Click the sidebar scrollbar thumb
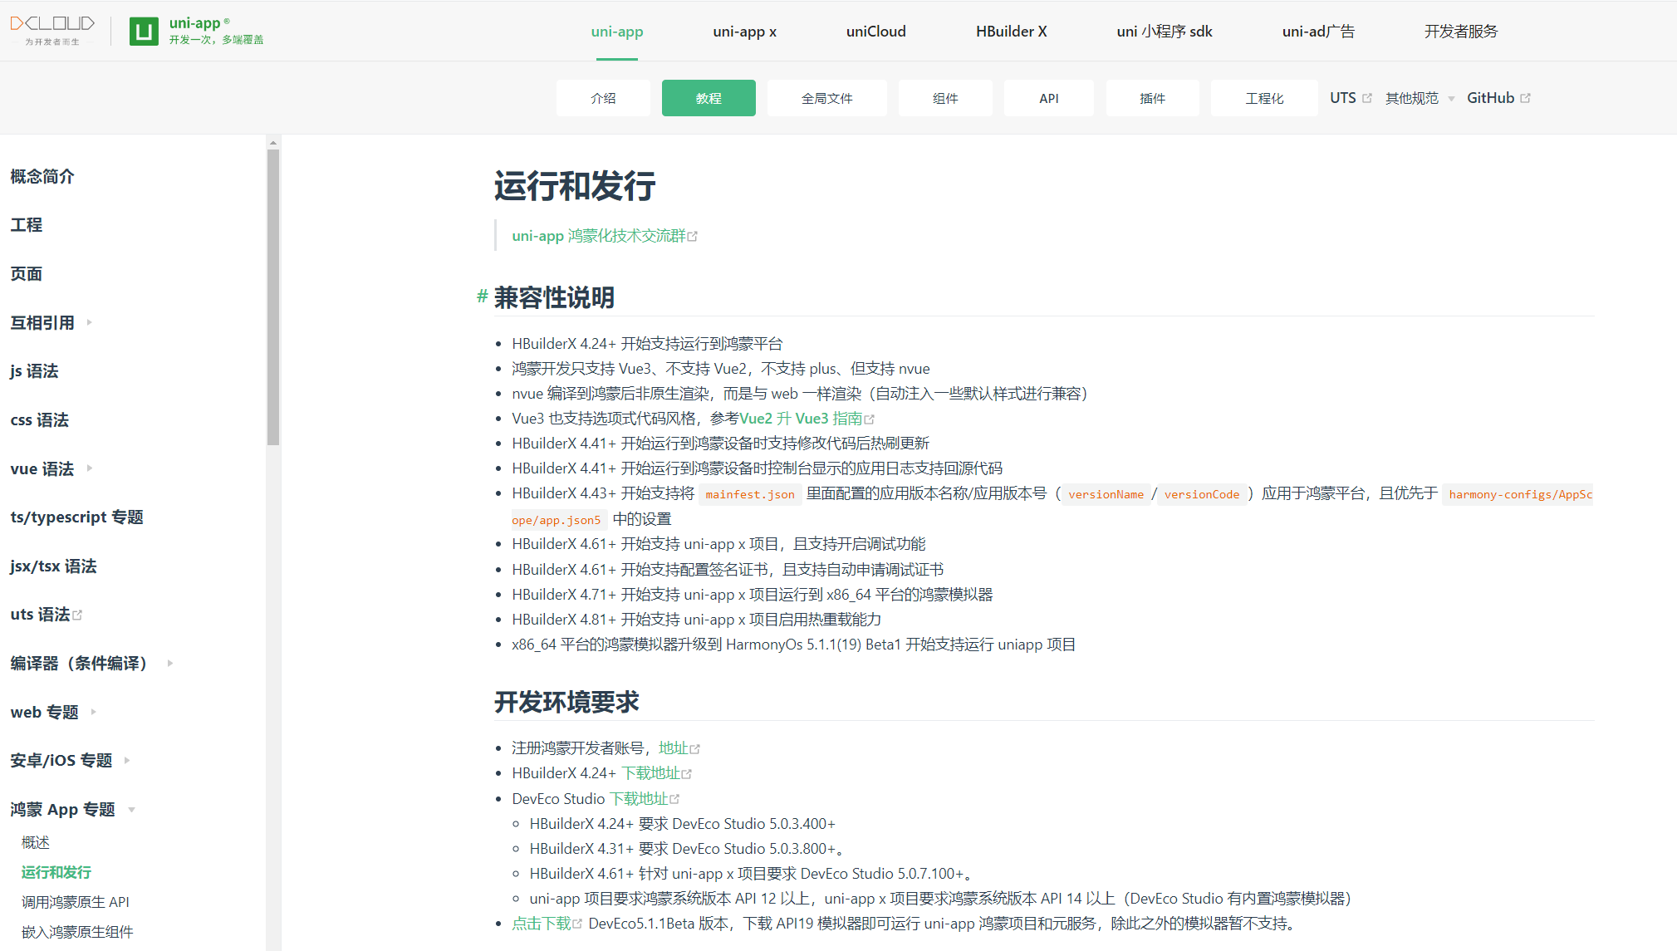This screenshot has height=951, width=1677. 273,297
